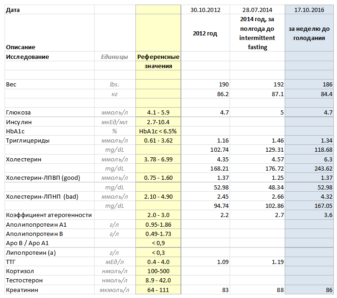This screenshot has width=337, height=298.
Task: Click the 2012 год description cell
Action: 205,33
